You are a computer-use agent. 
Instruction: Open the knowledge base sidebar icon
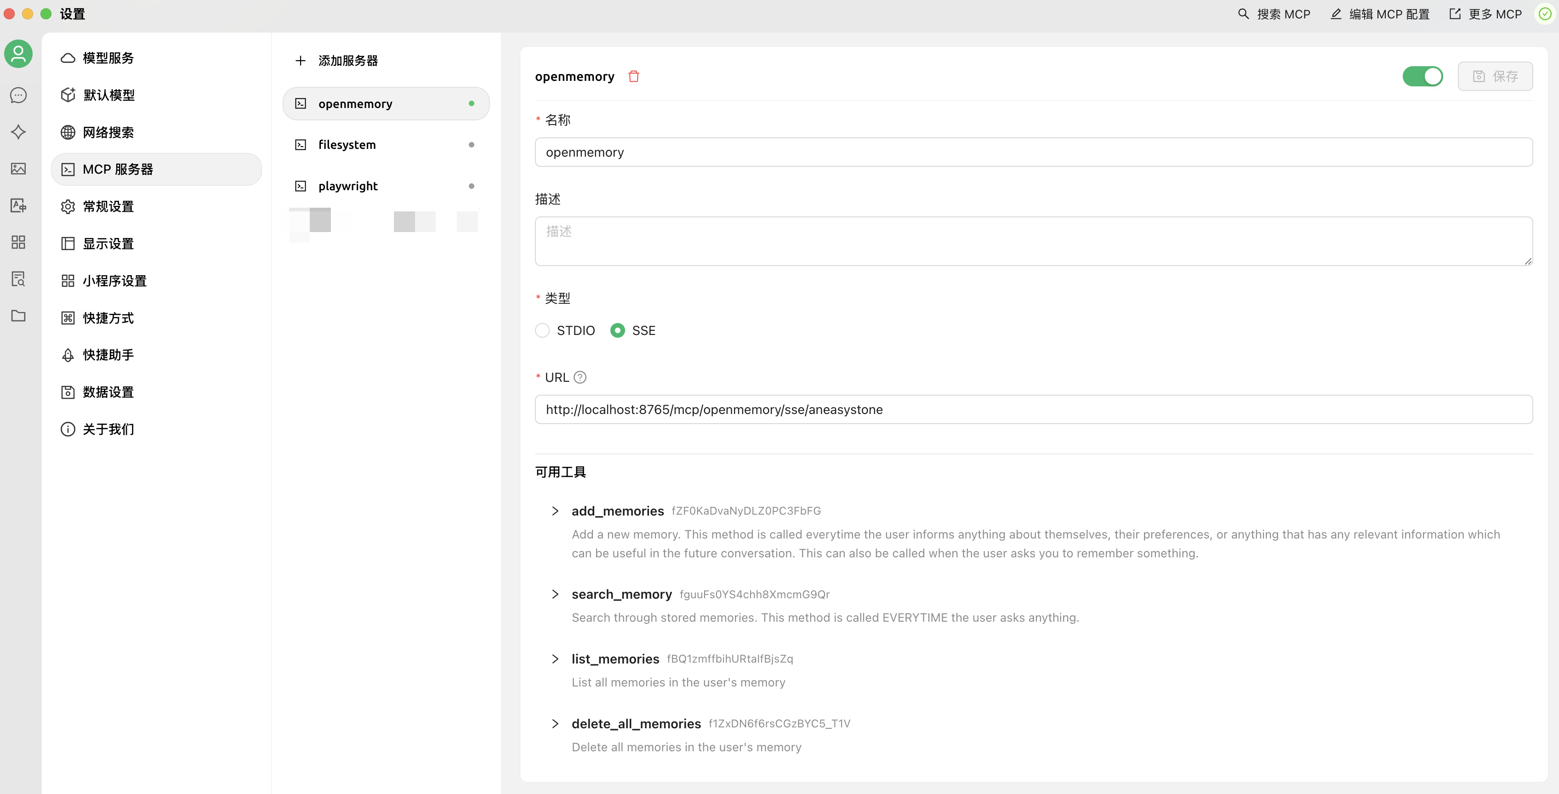coord(18,279)
